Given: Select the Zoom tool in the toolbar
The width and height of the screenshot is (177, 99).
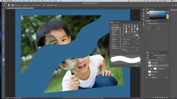Looking at the screenshot, I should click(3, 53).
